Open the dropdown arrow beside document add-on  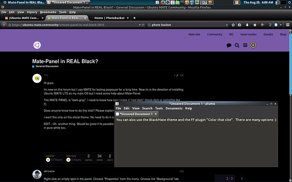281,25
